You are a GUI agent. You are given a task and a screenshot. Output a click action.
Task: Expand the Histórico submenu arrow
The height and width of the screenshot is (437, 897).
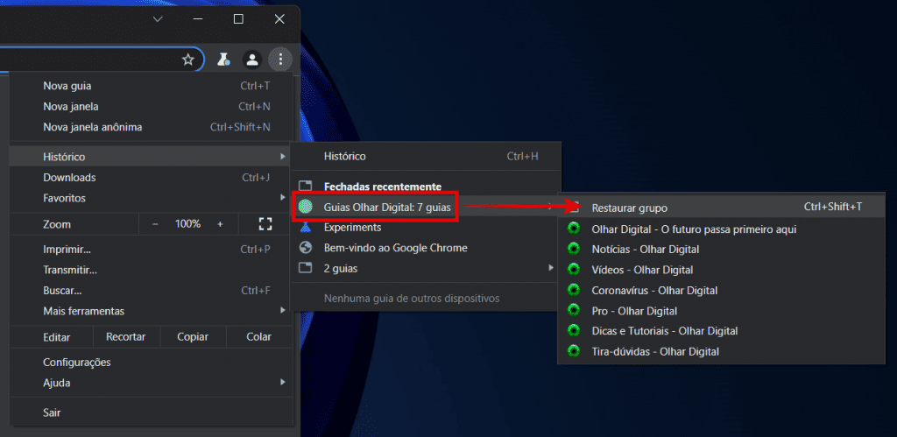click(282, 157)
